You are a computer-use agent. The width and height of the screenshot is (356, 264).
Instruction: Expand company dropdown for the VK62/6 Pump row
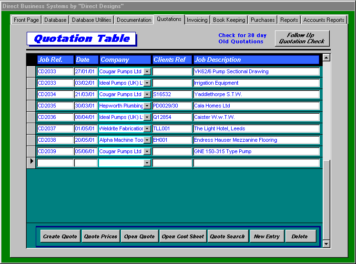pos(147,71)
